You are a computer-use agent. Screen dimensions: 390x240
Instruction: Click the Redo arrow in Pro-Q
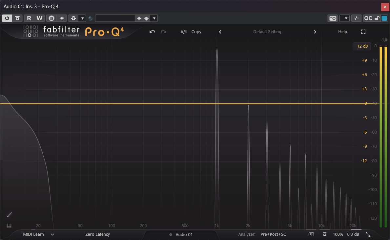[163, 32]
